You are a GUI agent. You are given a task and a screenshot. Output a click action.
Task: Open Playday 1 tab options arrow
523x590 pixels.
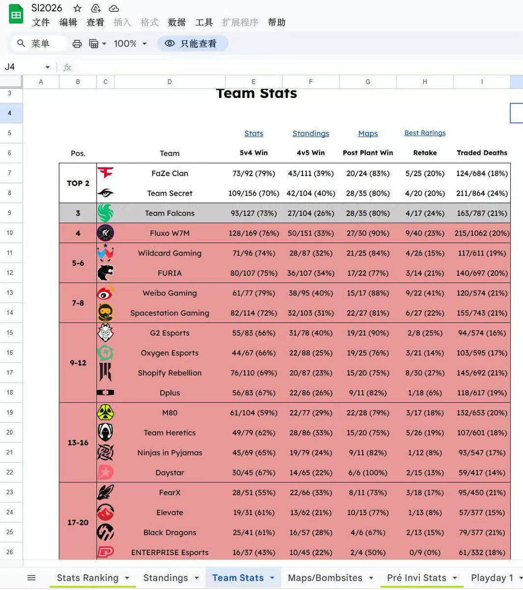click(520, 578)
